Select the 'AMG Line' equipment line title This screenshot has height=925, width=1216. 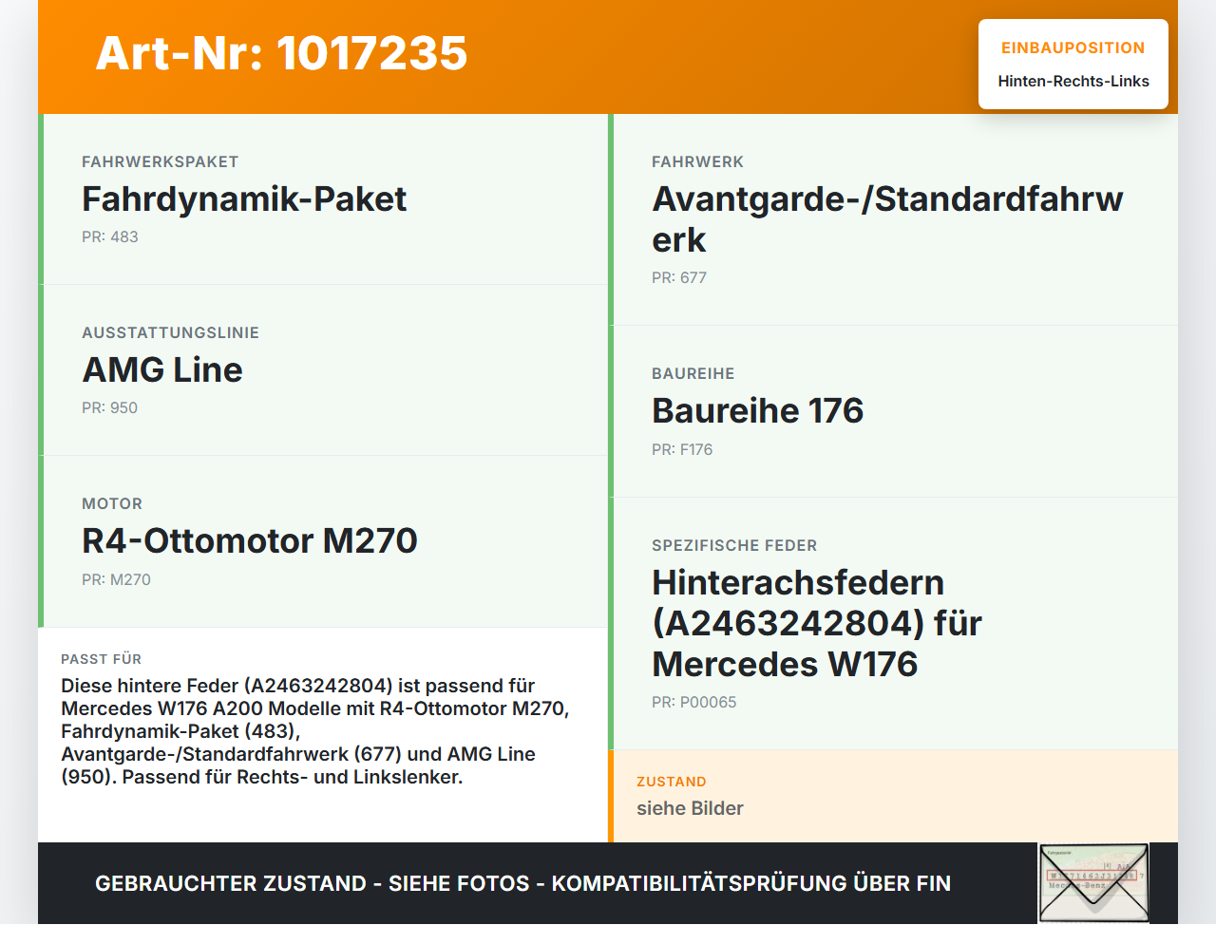[162, 369]
